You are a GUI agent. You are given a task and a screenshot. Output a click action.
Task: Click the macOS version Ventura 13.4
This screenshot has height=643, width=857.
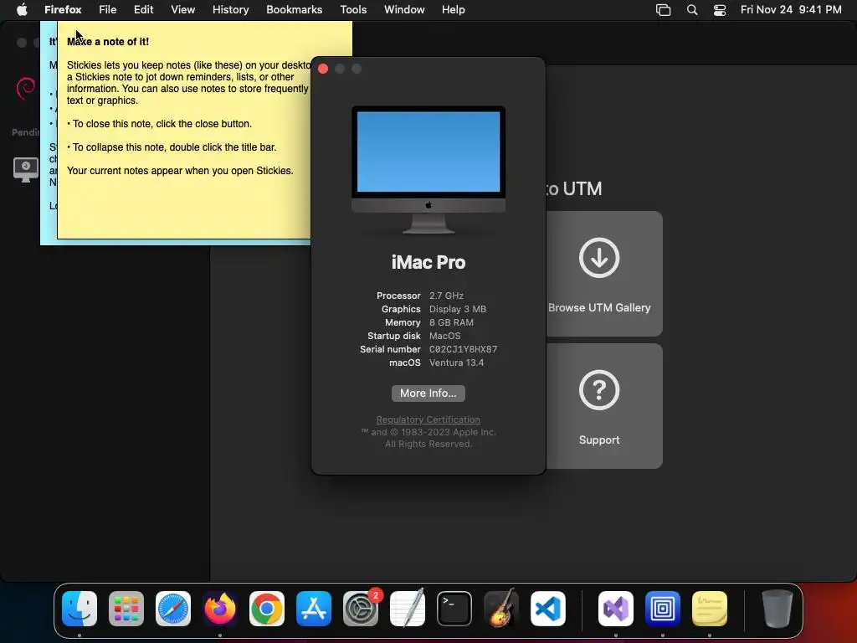pos(456,363)
